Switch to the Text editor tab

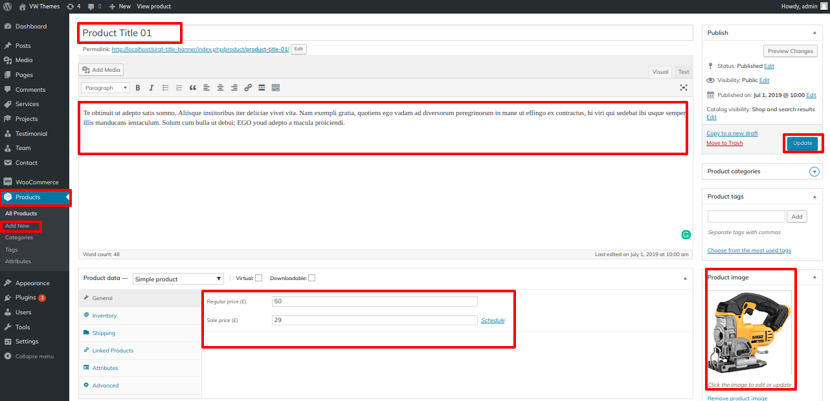pyautogui.click(x=684, y=72)
